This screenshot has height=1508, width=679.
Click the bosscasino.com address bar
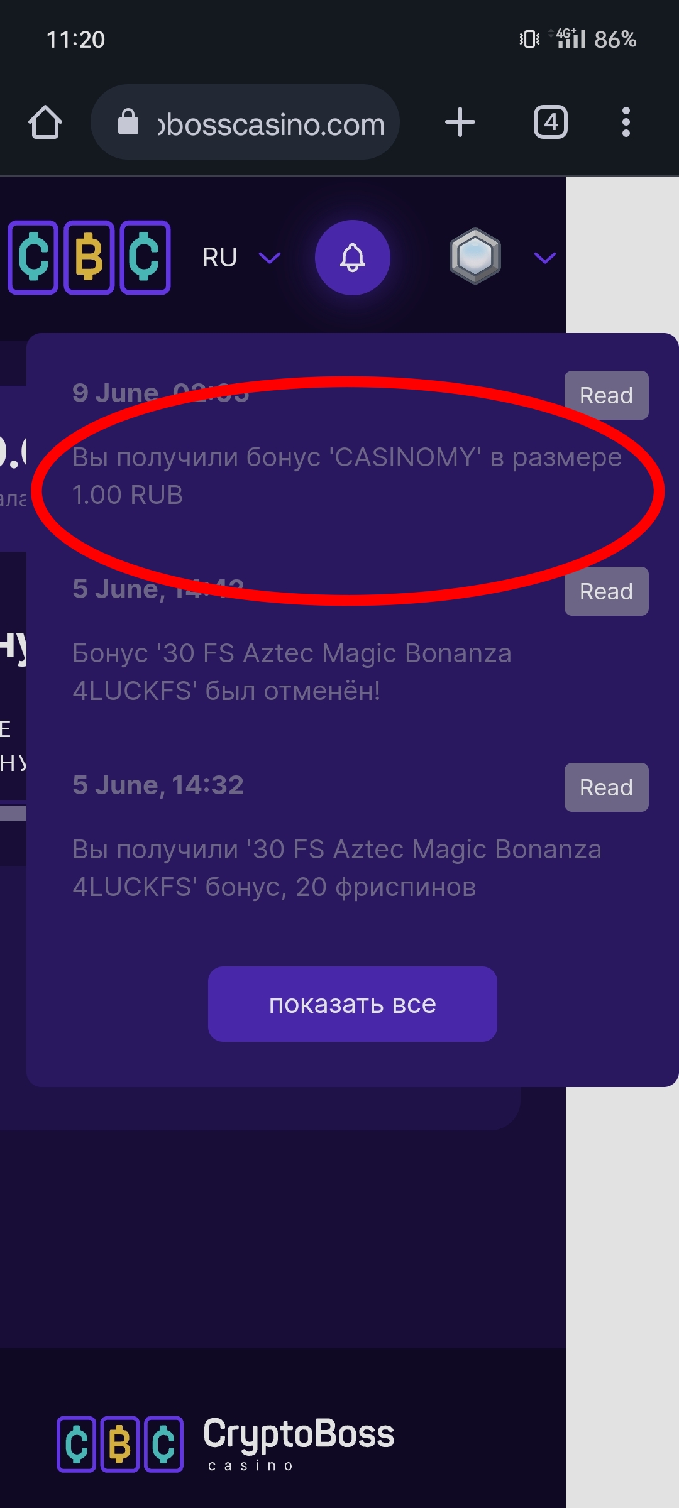[x=245, y=122]
